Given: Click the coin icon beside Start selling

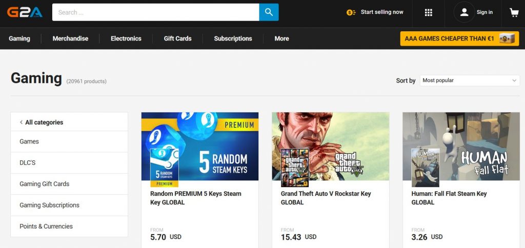Looking at the screenshot, I should coord(351,12).
